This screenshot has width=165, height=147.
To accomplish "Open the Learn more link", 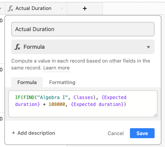I will point(56,68).
